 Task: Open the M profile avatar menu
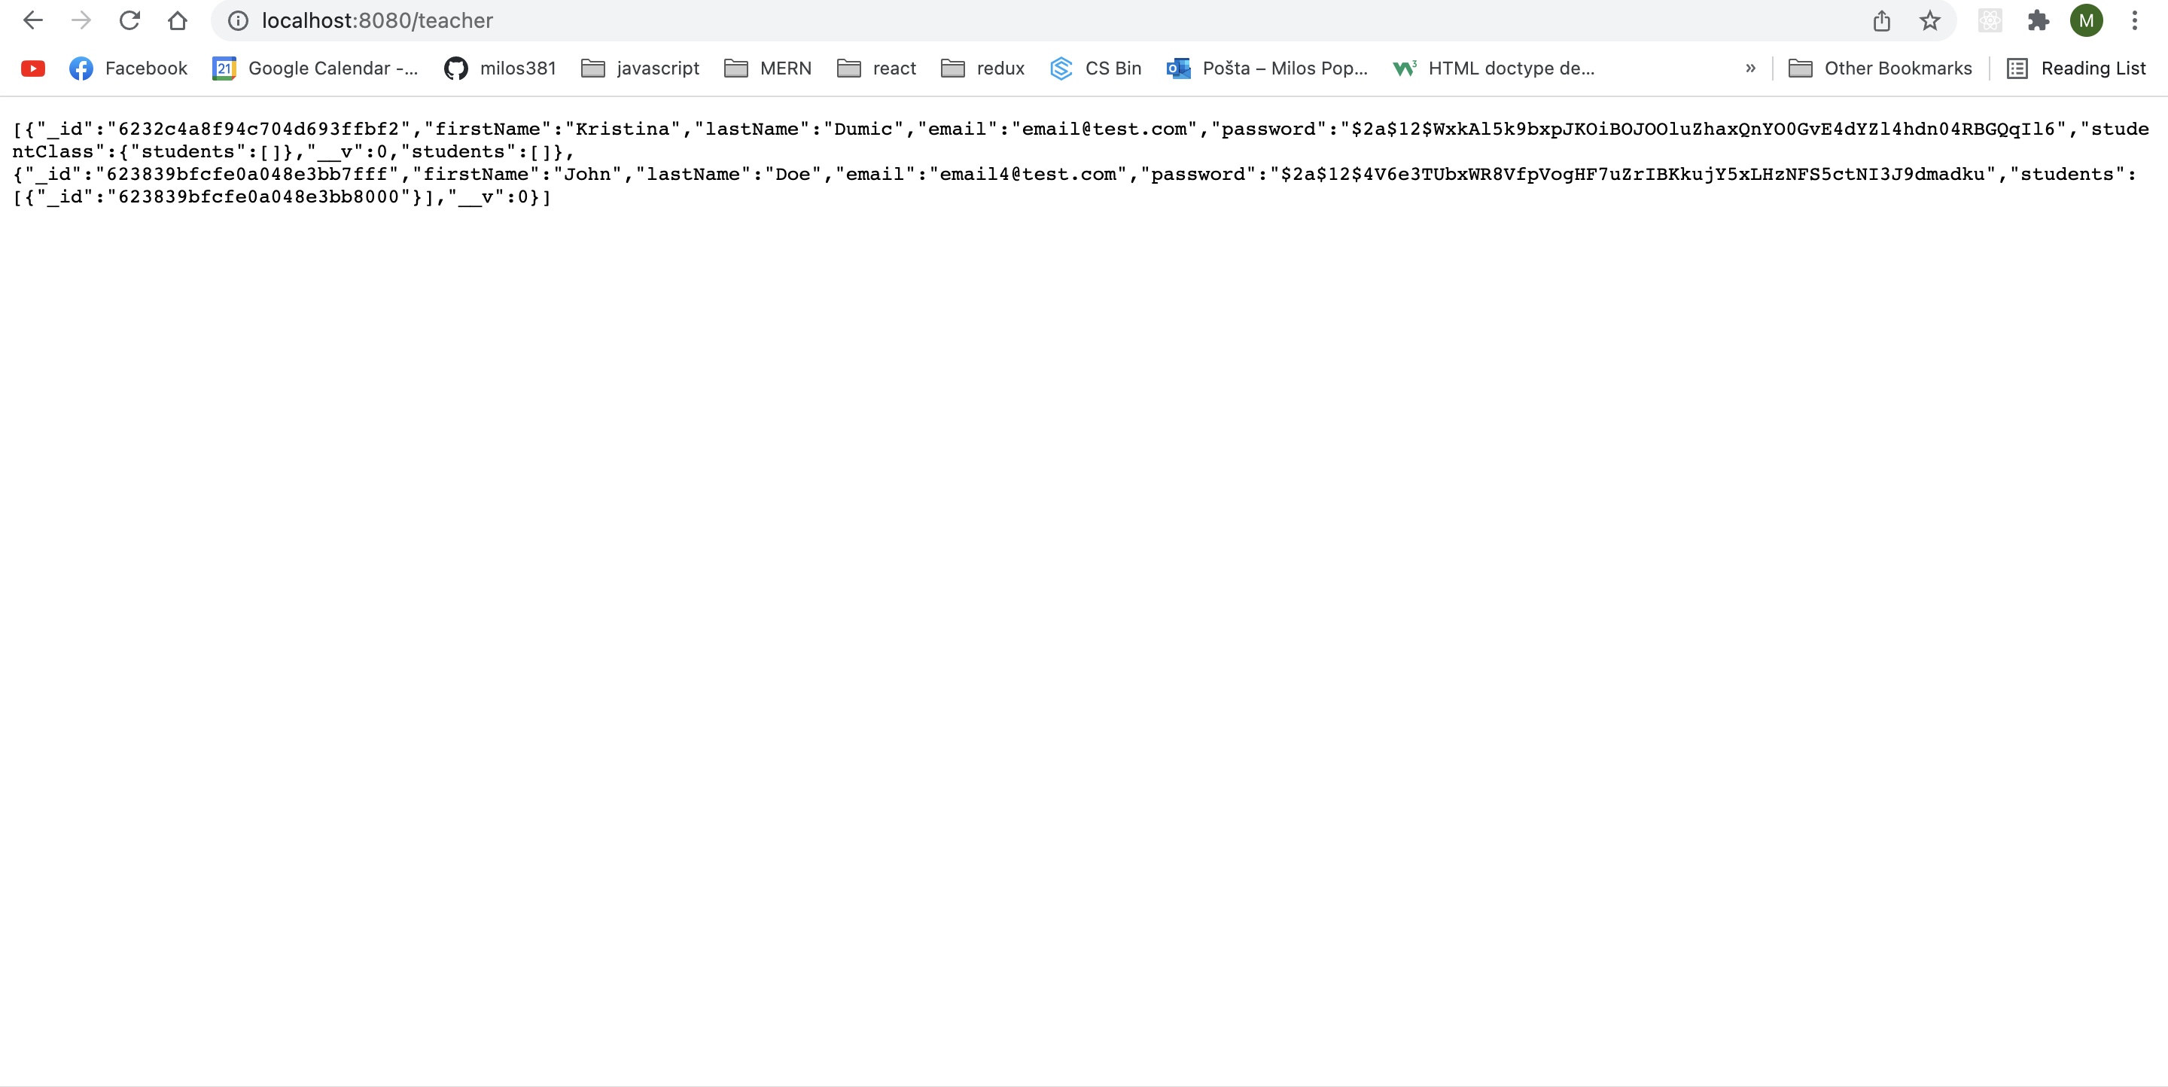(x=2087, y=20)
